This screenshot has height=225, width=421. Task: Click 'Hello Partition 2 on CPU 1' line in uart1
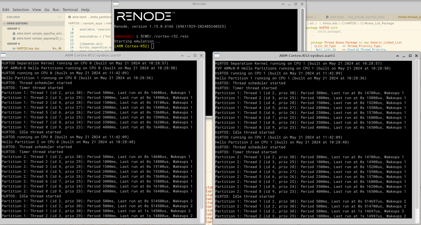pyautogui.click(x=282, y=142)
